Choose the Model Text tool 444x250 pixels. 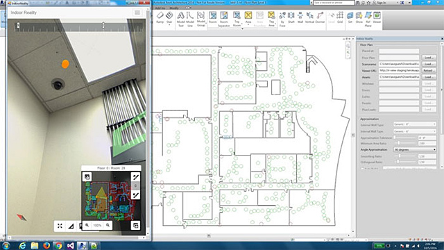180,19
